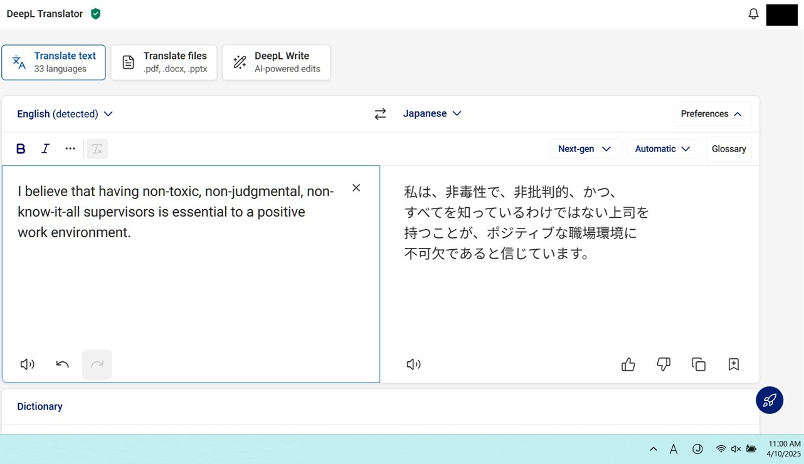
Task: Collapse the Preferences panel
Action: point(712,114)
